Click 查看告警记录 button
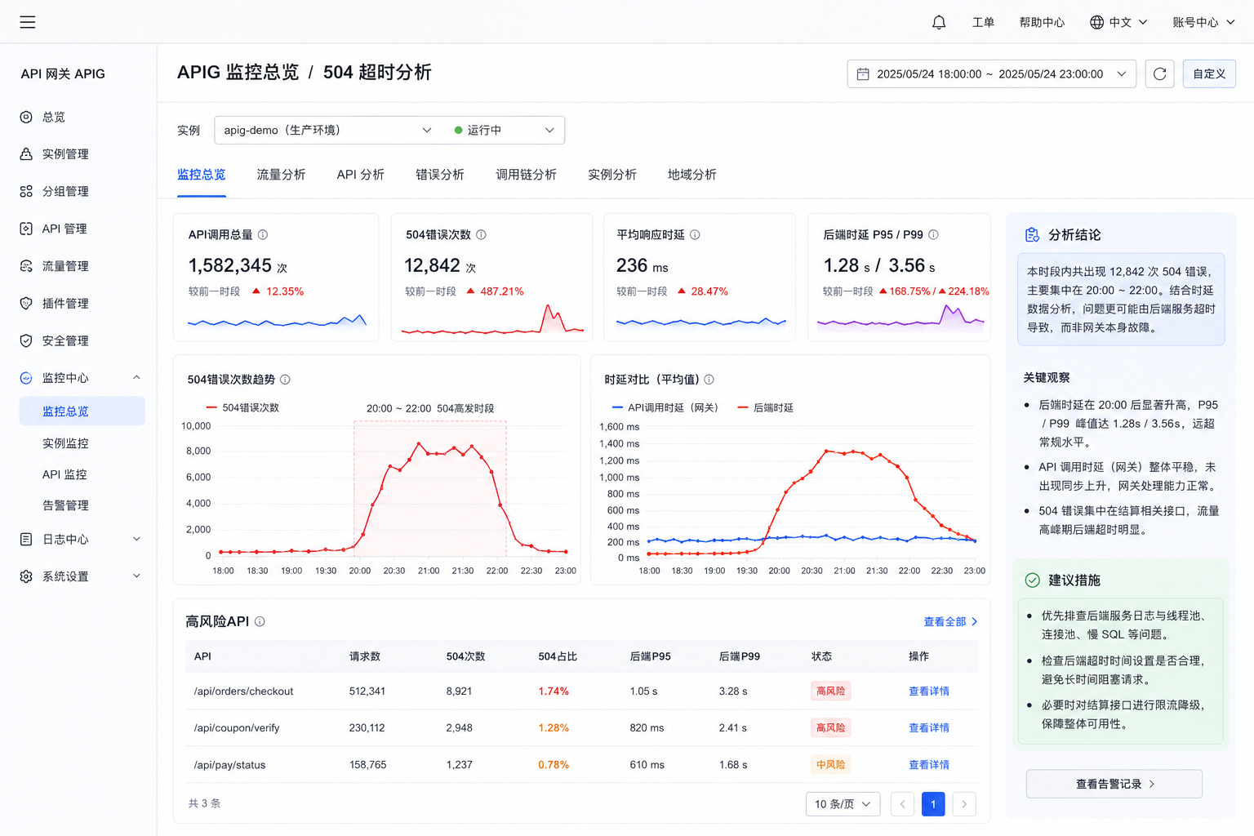The width and height of the screenshot is (1254, 836). coord(1114,784)
